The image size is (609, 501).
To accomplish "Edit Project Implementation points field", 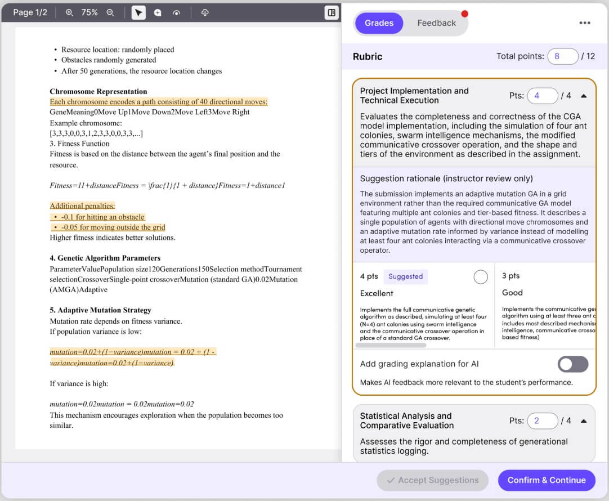I will coord(542,96).
